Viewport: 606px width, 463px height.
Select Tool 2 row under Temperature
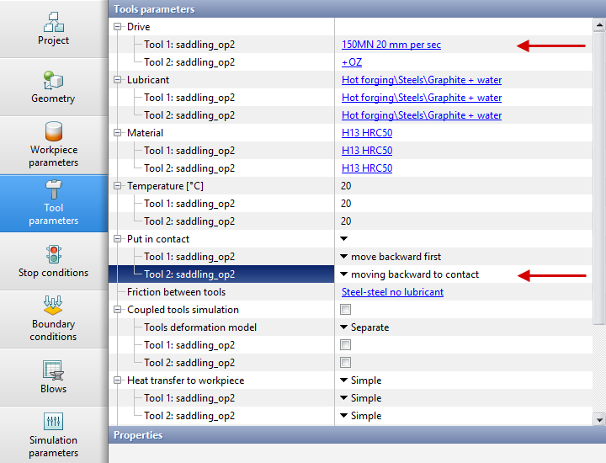point(189,221)
